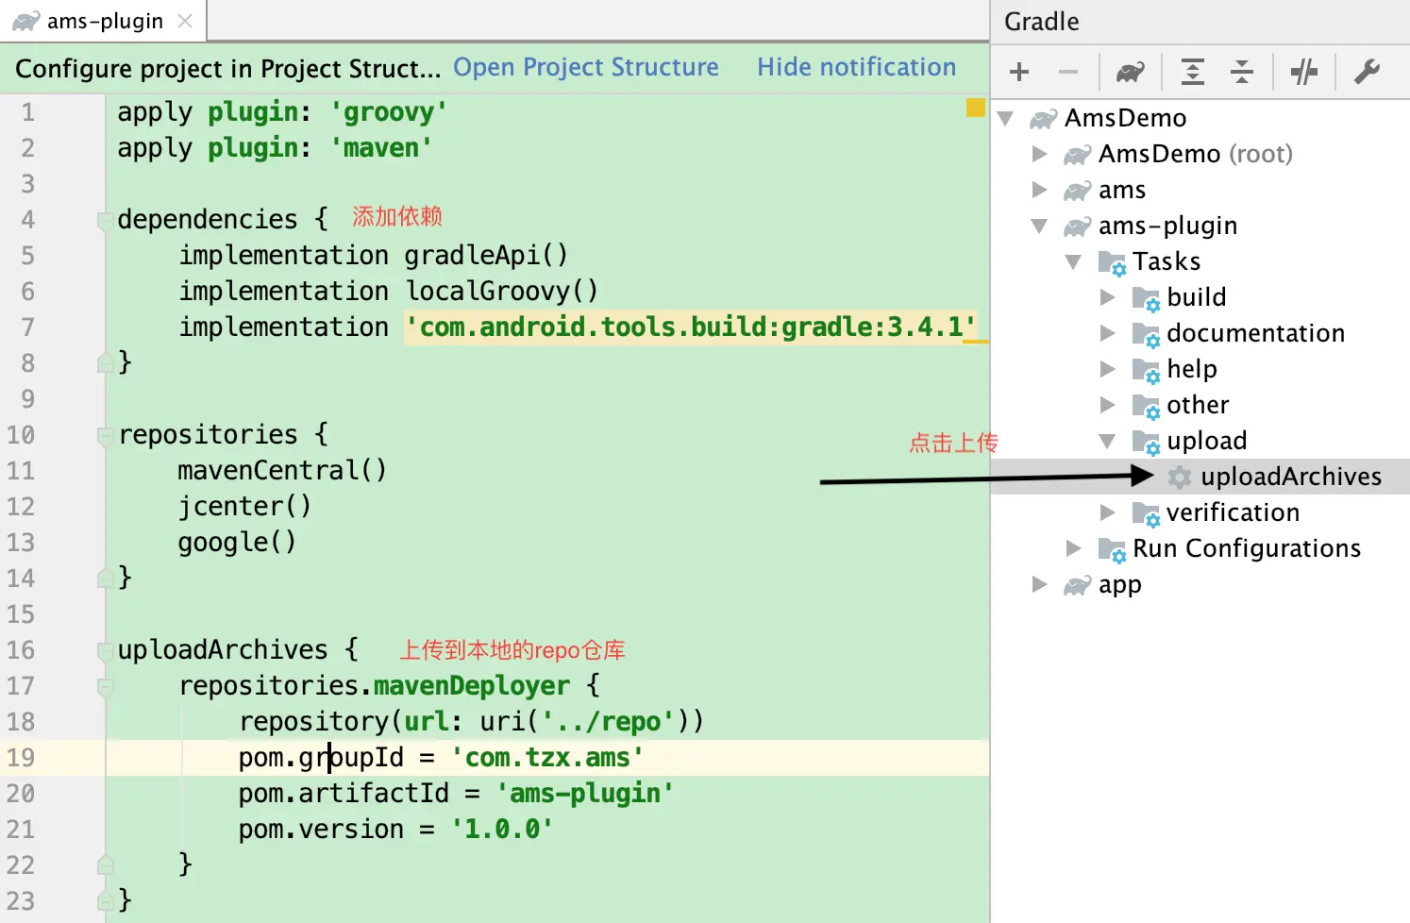Click jcenter() on line 12
The image size is (1410, 923).
point(244,507)
